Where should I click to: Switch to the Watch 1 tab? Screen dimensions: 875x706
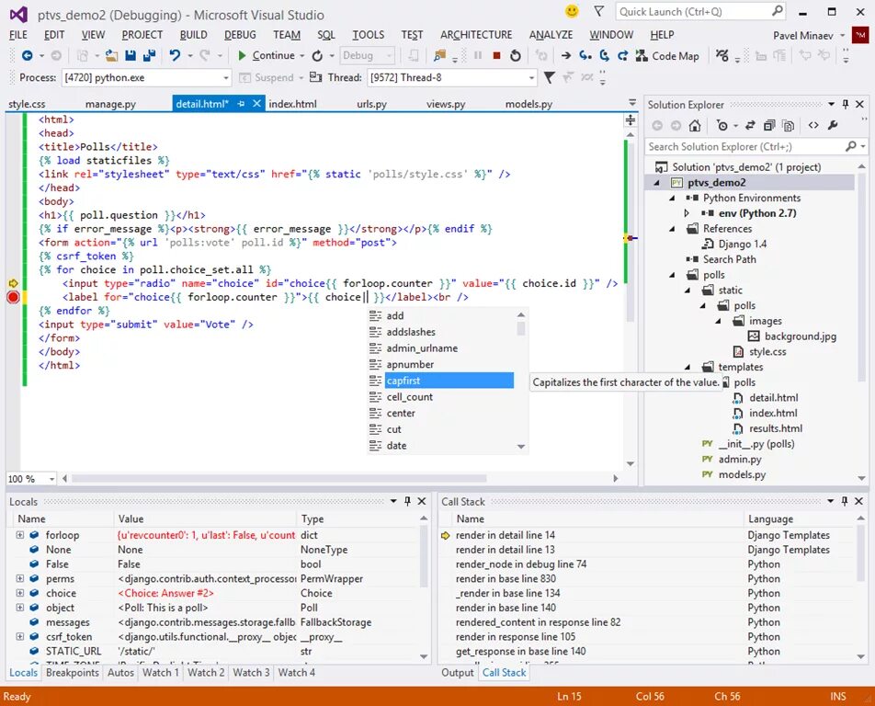point(161,673)
